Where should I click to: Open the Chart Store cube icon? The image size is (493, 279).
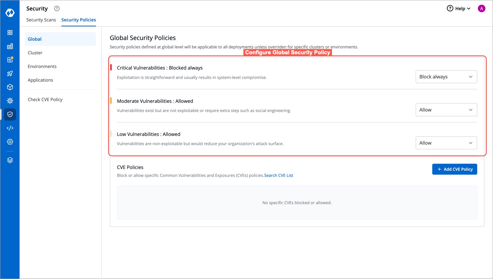point(10,87)
